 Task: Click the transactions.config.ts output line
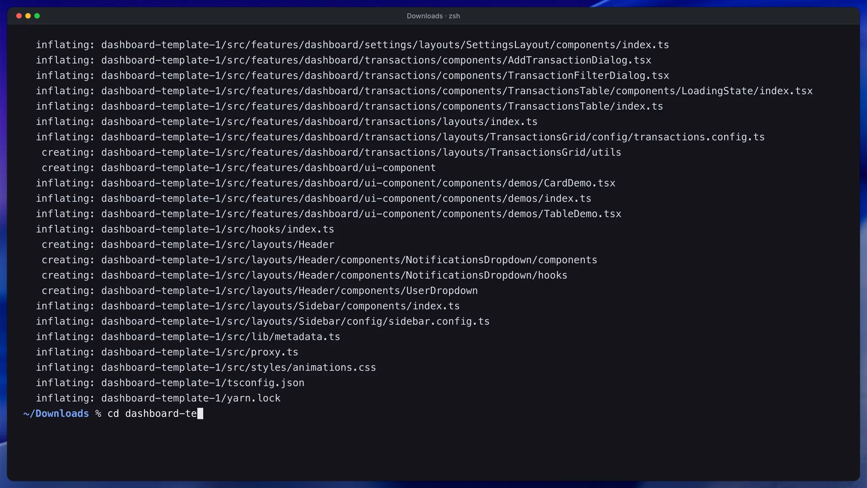[400, 137]
